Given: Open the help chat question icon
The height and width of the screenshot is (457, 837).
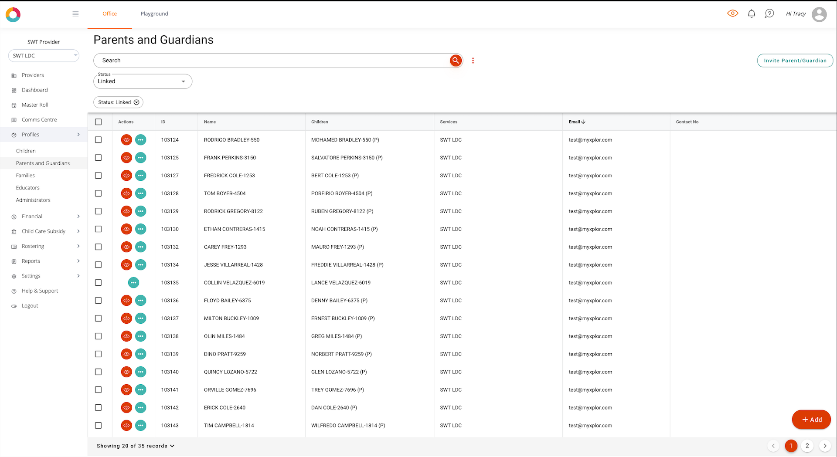Looking at the screenshot, I should [x=769, y=14].
